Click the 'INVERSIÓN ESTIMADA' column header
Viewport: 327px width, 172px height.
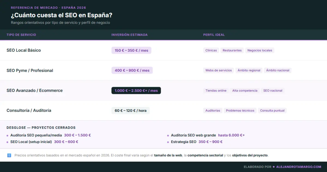point(129,35)
